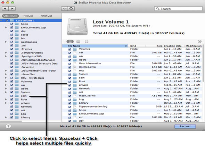Toggle the etc checkbox in file table
Viewport: 205px width, 146px height.
[x=69, y=118]
